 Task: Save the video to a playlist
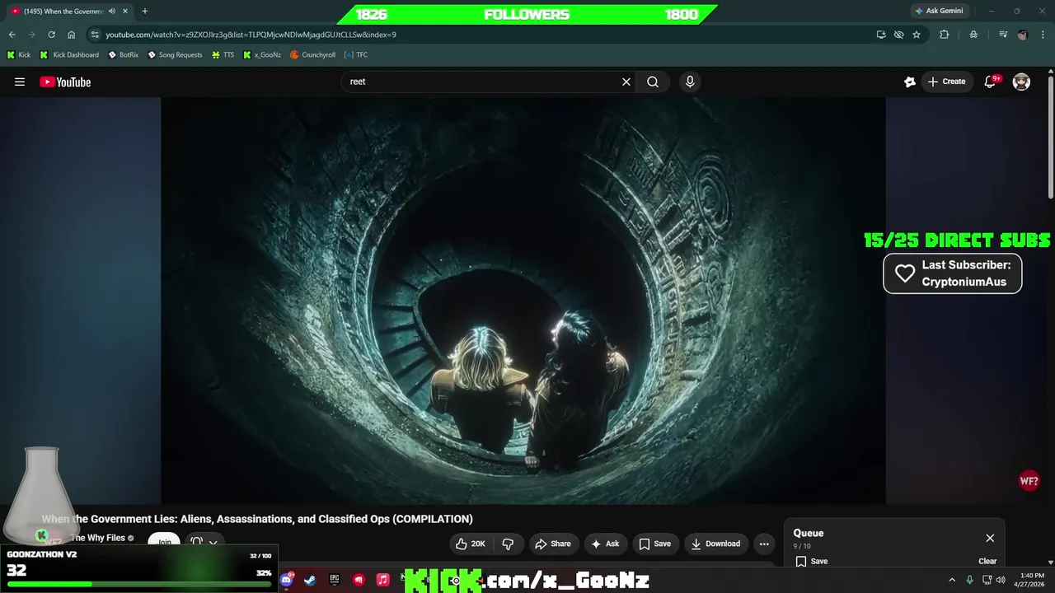(655, 544)
